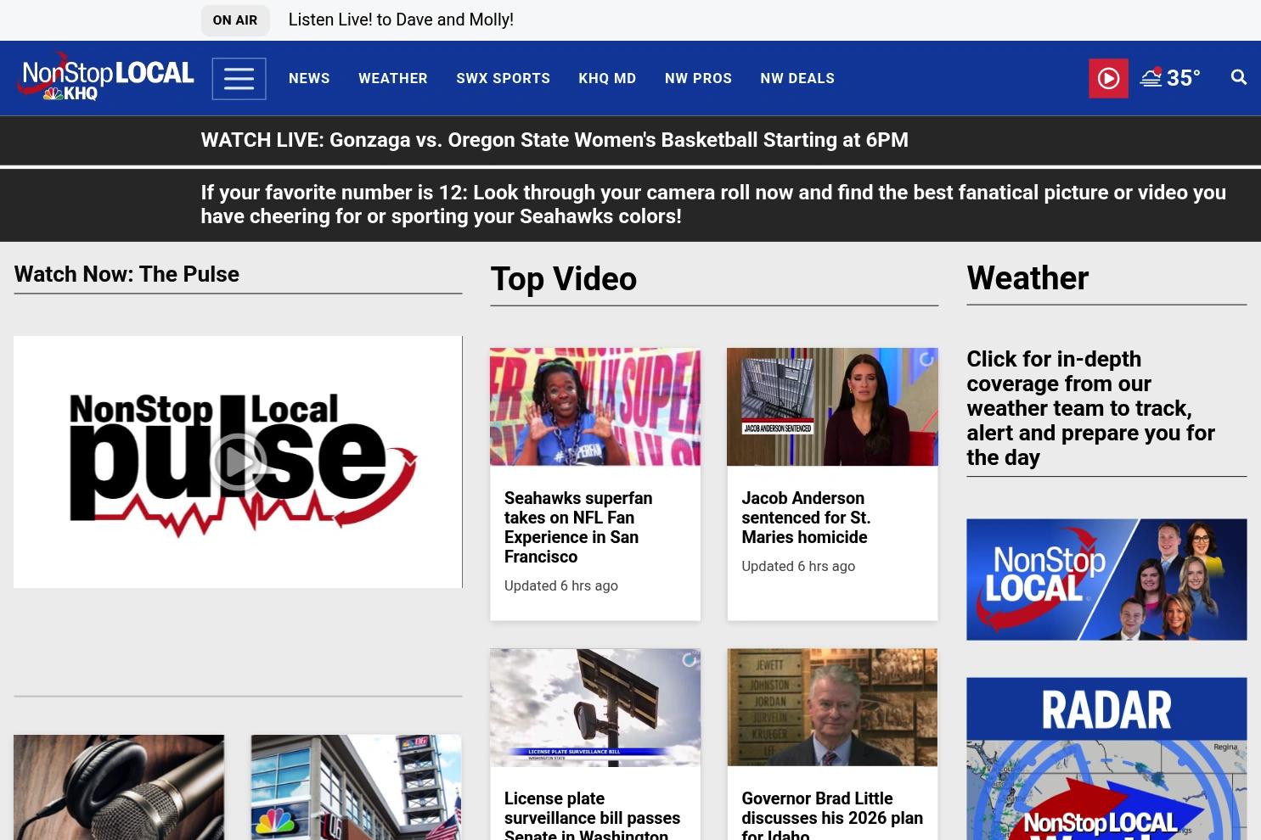Open Seahawks superfan NFL Fan Experience headline
Image resolution: width=1261 pixels, height=840 pixels.
578,527
